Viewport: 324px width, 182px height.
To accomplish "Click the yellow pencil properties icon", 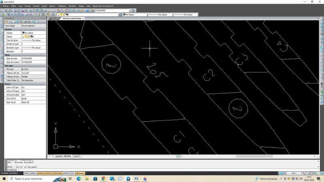I will tap(82, 11).
